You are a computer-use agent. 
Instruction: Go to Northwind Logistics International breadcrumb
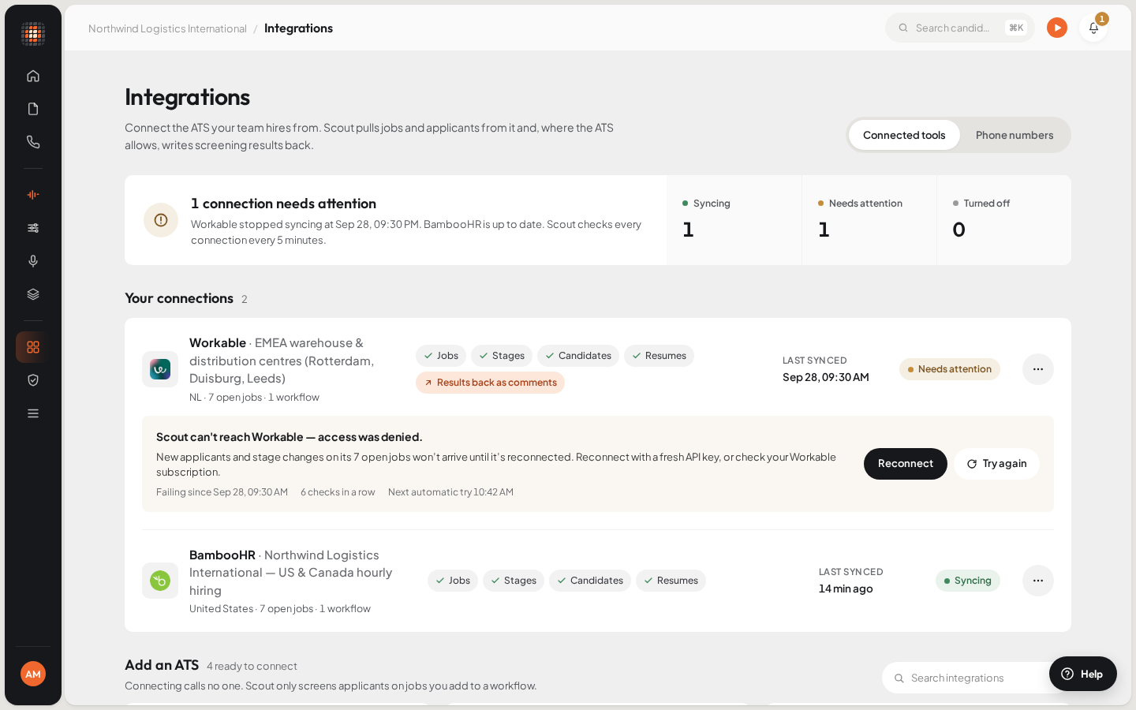(x=167, y=28)
